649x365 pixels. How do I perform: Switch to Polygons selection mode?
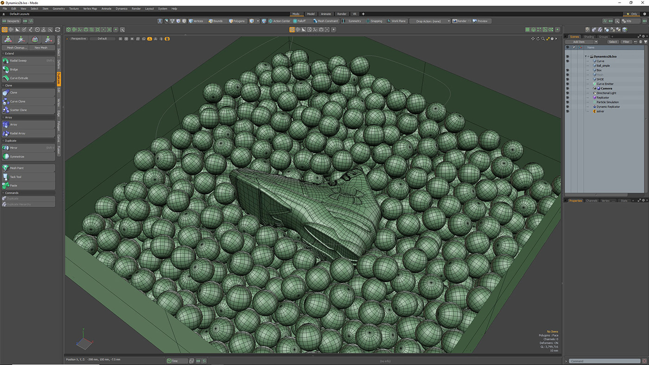[x=236, y=21]
